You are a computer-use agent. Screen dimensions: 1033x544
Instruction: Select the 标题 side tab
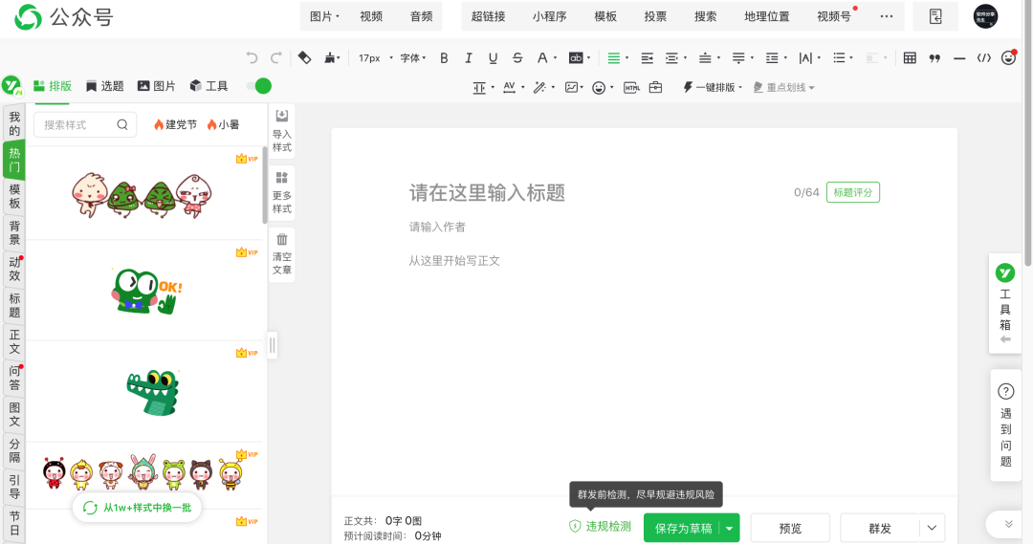point(14,306)
